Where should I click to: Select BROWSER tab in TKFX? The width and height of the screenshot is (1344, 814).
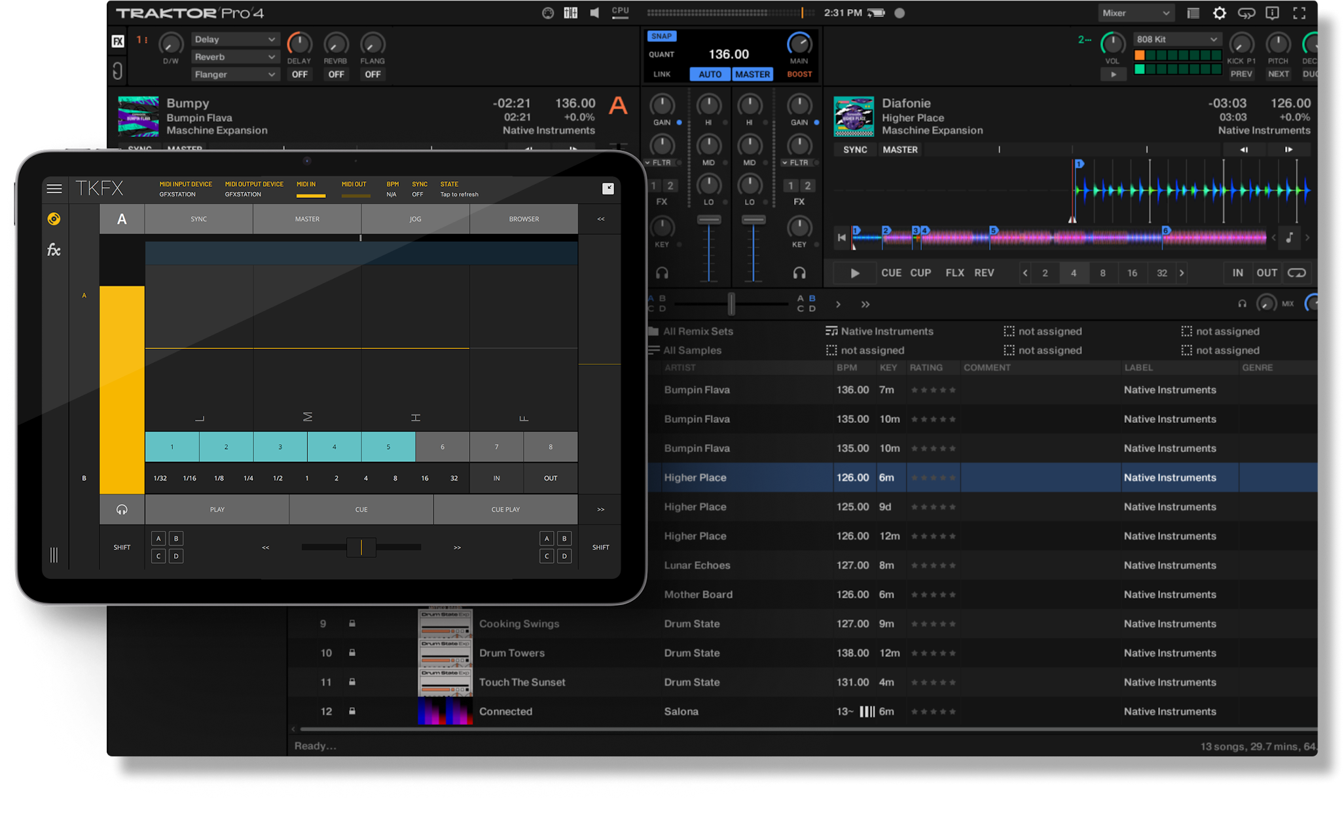click(x=524, y=219)
